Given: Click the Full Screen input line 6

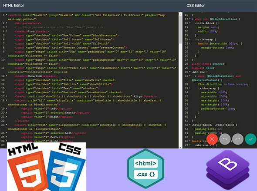Looking at the screenshot, I should [64, 40].
